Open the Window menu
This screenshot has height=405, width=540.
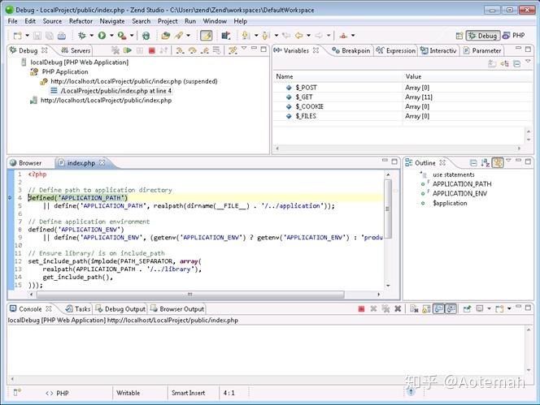coord(215,21)
